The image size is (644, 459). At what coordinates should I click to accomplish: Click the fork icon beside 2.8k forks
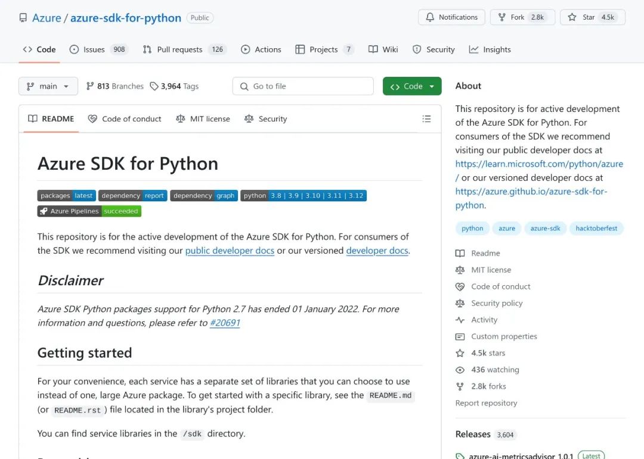click(x=460, y=386)
